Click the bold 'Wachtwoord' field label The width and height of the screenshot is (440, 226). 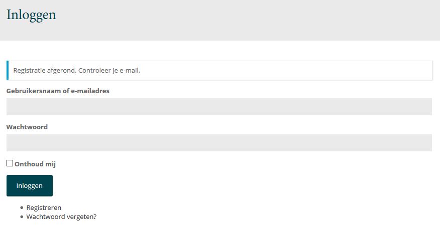coord(27,127)
